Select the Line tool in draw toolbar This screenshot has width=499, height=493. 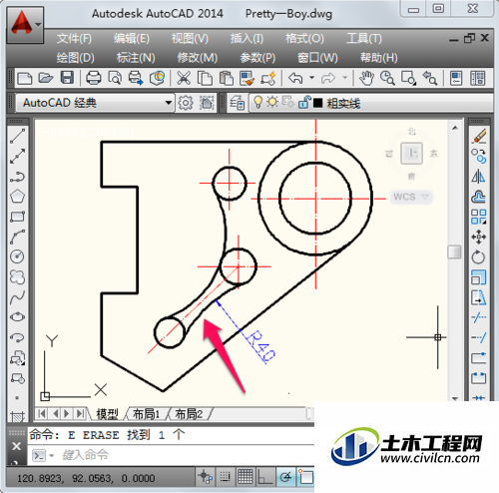[17, 136]
